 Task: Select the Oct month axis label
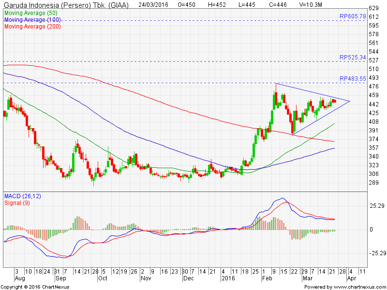(103, 279)
